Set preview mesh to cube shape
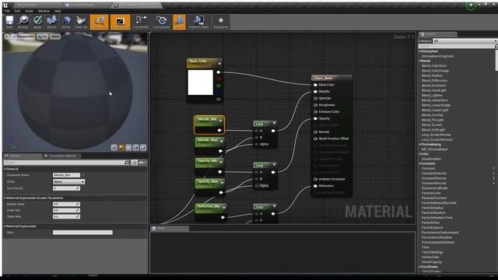Image resolution: width=498 pixels, height=280 pixels. coord(136,148)
